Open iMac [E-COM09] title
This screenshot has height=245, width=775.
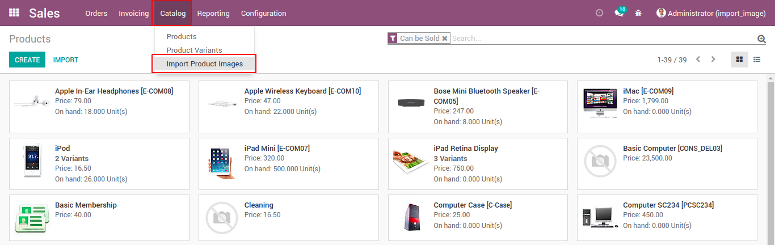[648, 91]
